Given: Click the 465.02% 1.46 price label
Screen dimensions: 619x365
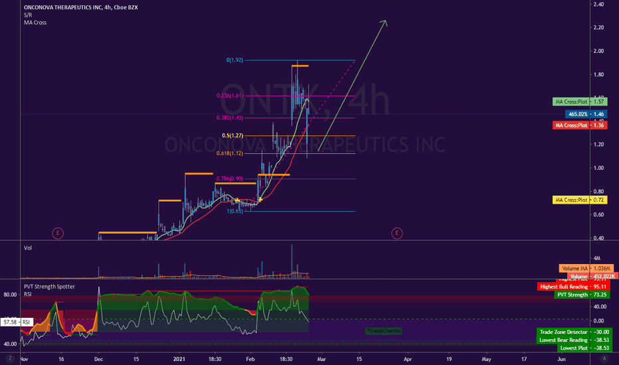Looking at the screenshot, I should (x=586, y=114).
